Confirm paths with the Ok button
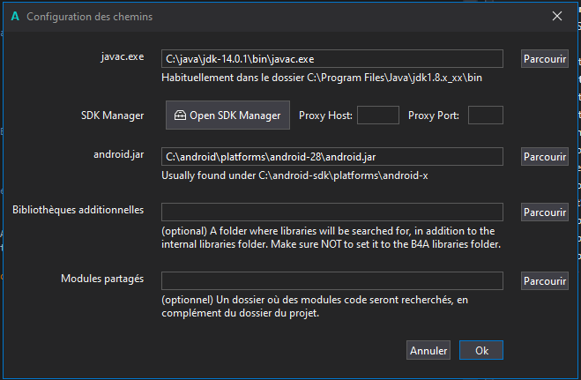Viewport: 581px width, 380px height. pyautogui.click(x=481, y=350)
